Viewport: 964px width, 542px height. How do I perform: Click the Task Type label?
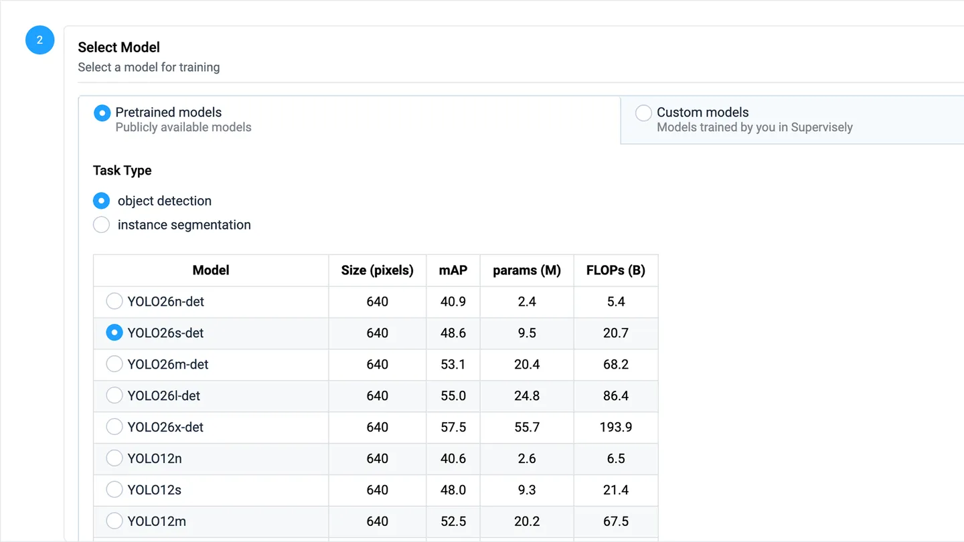[123, 171]
